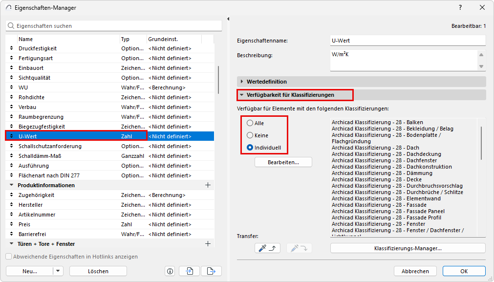This screenshot has width=494, height=282.
Task: Select the Barrierefrei property row
Action: (109, 234)
